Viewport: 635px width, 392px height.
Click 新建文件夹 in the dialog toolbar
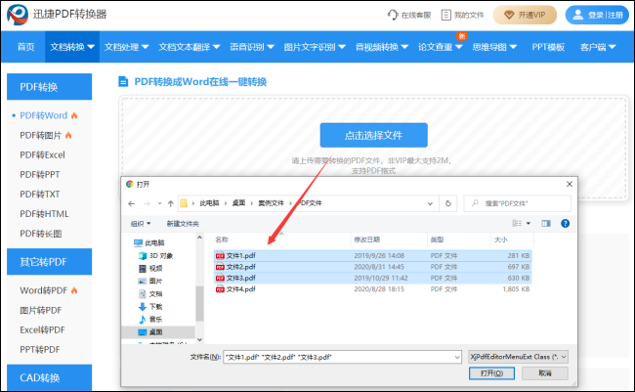pos(183,224)
